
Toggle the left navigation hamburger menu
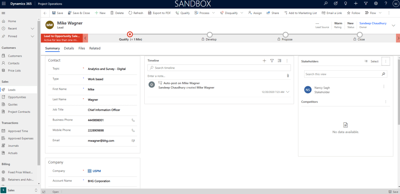pos(4,13)
